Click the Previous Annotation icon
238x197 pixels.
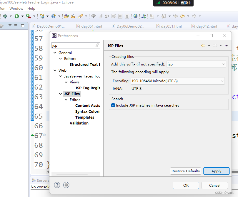164,16
